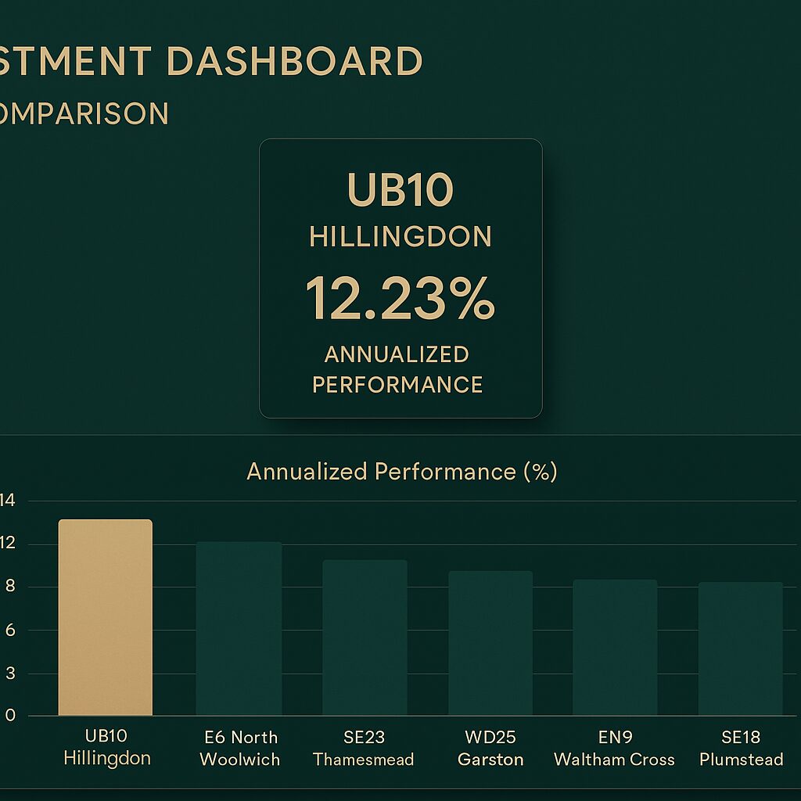
Task: Click the EN9 Waltham Cross bar
Action: 615,648
